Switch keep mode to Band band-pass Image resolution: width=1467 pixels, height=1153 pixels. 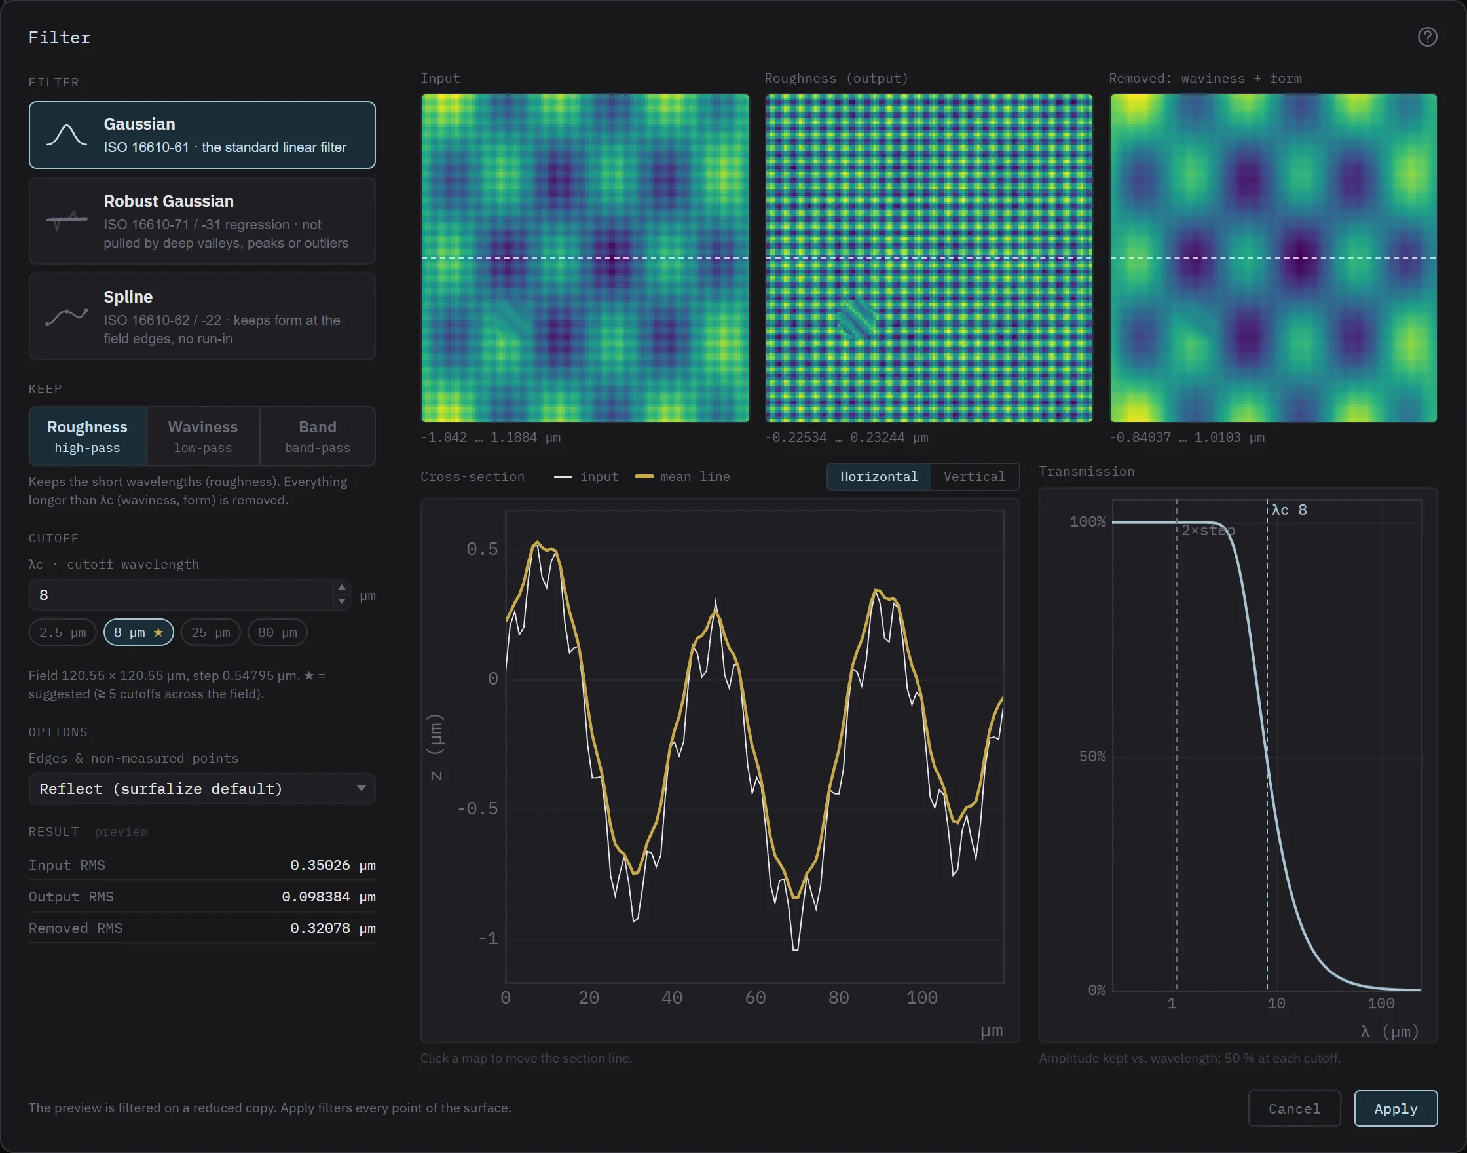318,436
